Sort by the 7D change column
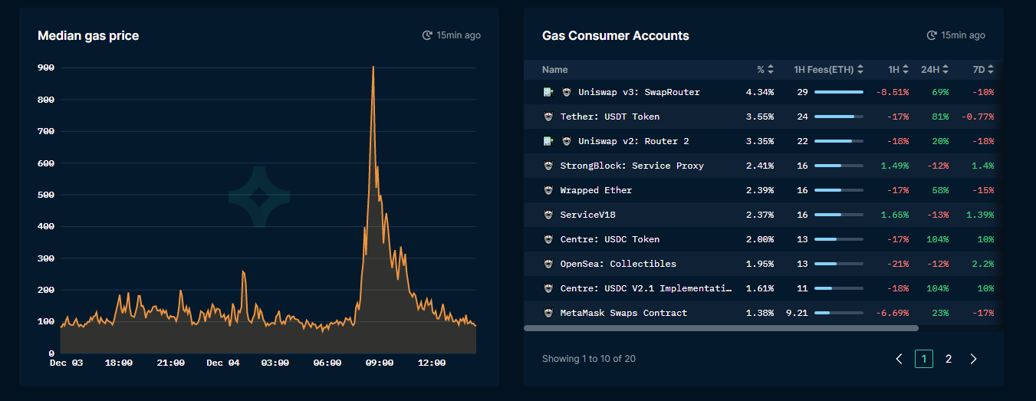Screen dimensions: 1036x401 pos(983,69)
